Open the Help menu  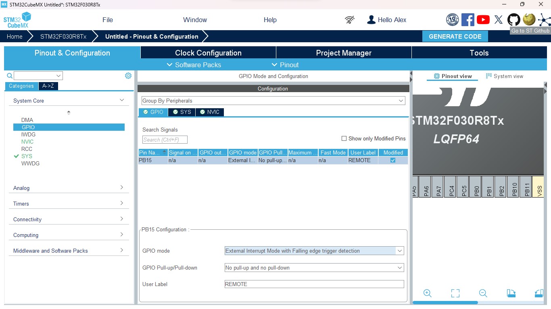click(x=270, y=20)
